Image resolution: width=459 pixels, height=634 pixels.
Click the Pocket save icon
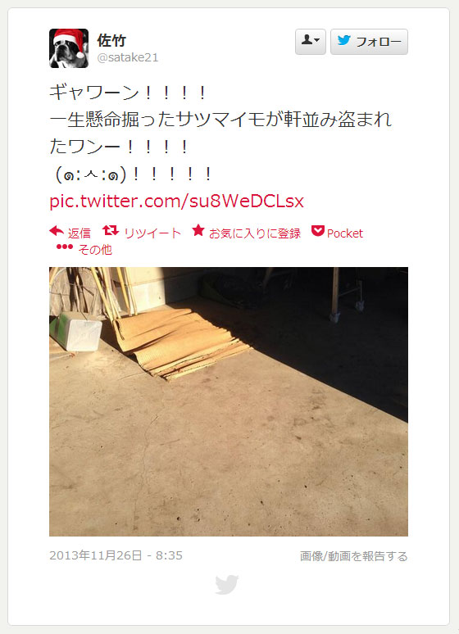[x=318, y=231]
